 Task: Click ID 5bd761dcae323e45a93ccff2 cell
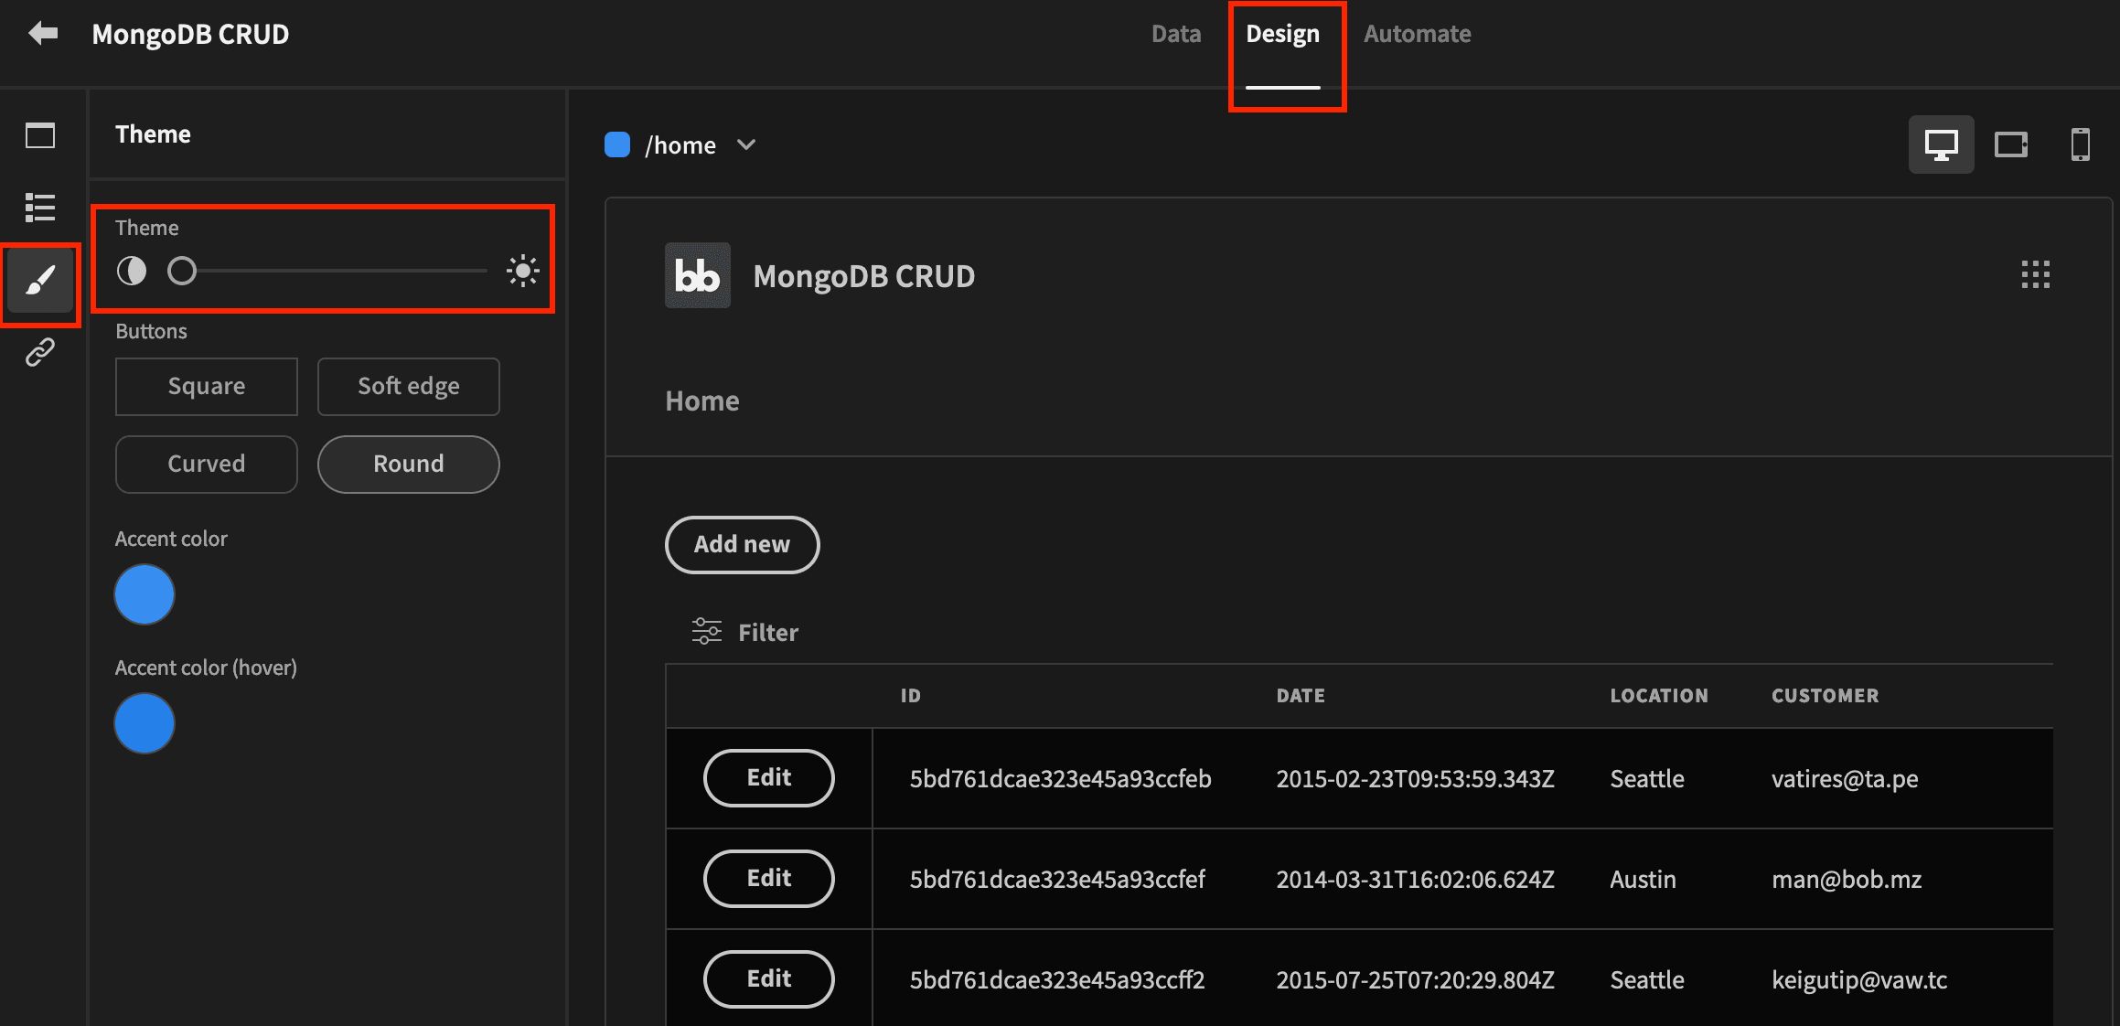pos(1057,979)
